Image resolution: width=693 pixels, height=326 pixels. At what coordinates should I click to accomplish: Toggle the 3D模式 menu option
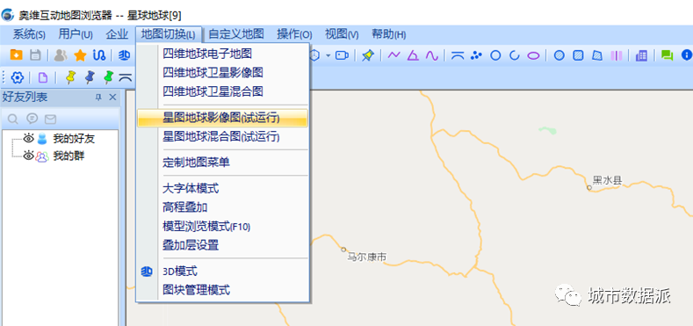180,272
